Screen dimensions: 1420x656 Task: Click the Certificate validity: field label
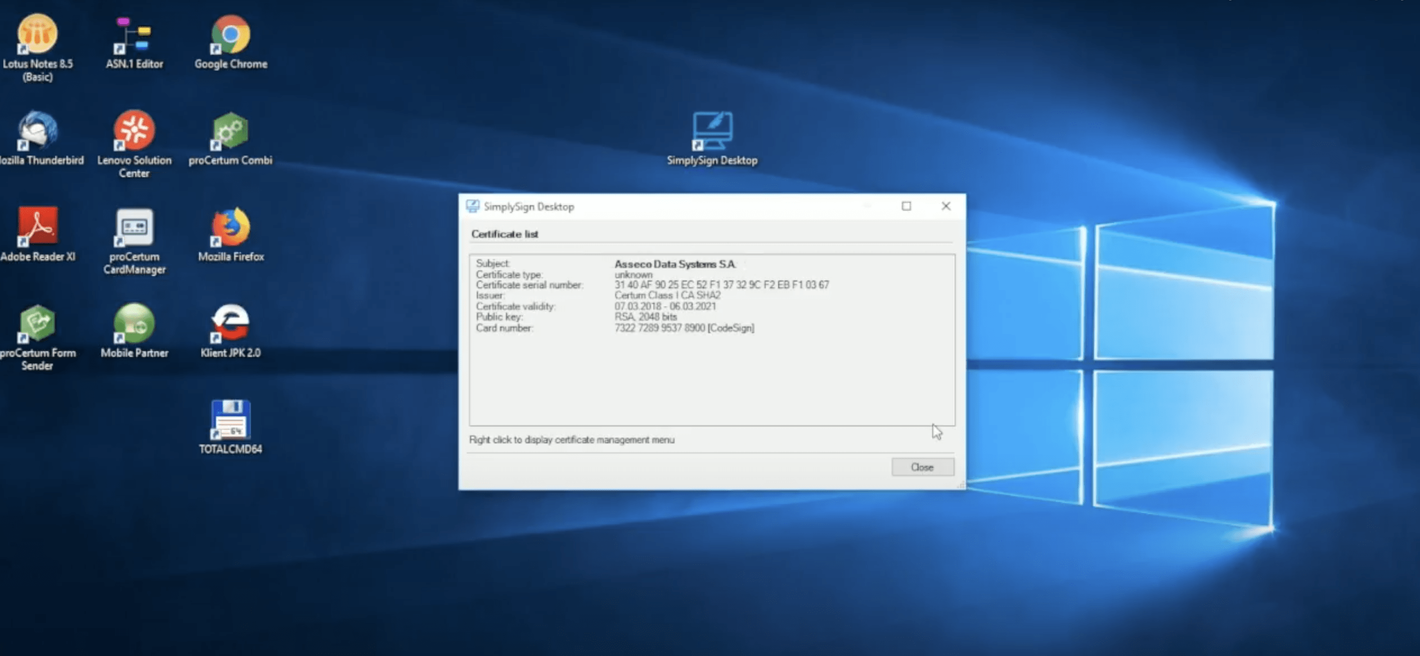coord(516,306)
